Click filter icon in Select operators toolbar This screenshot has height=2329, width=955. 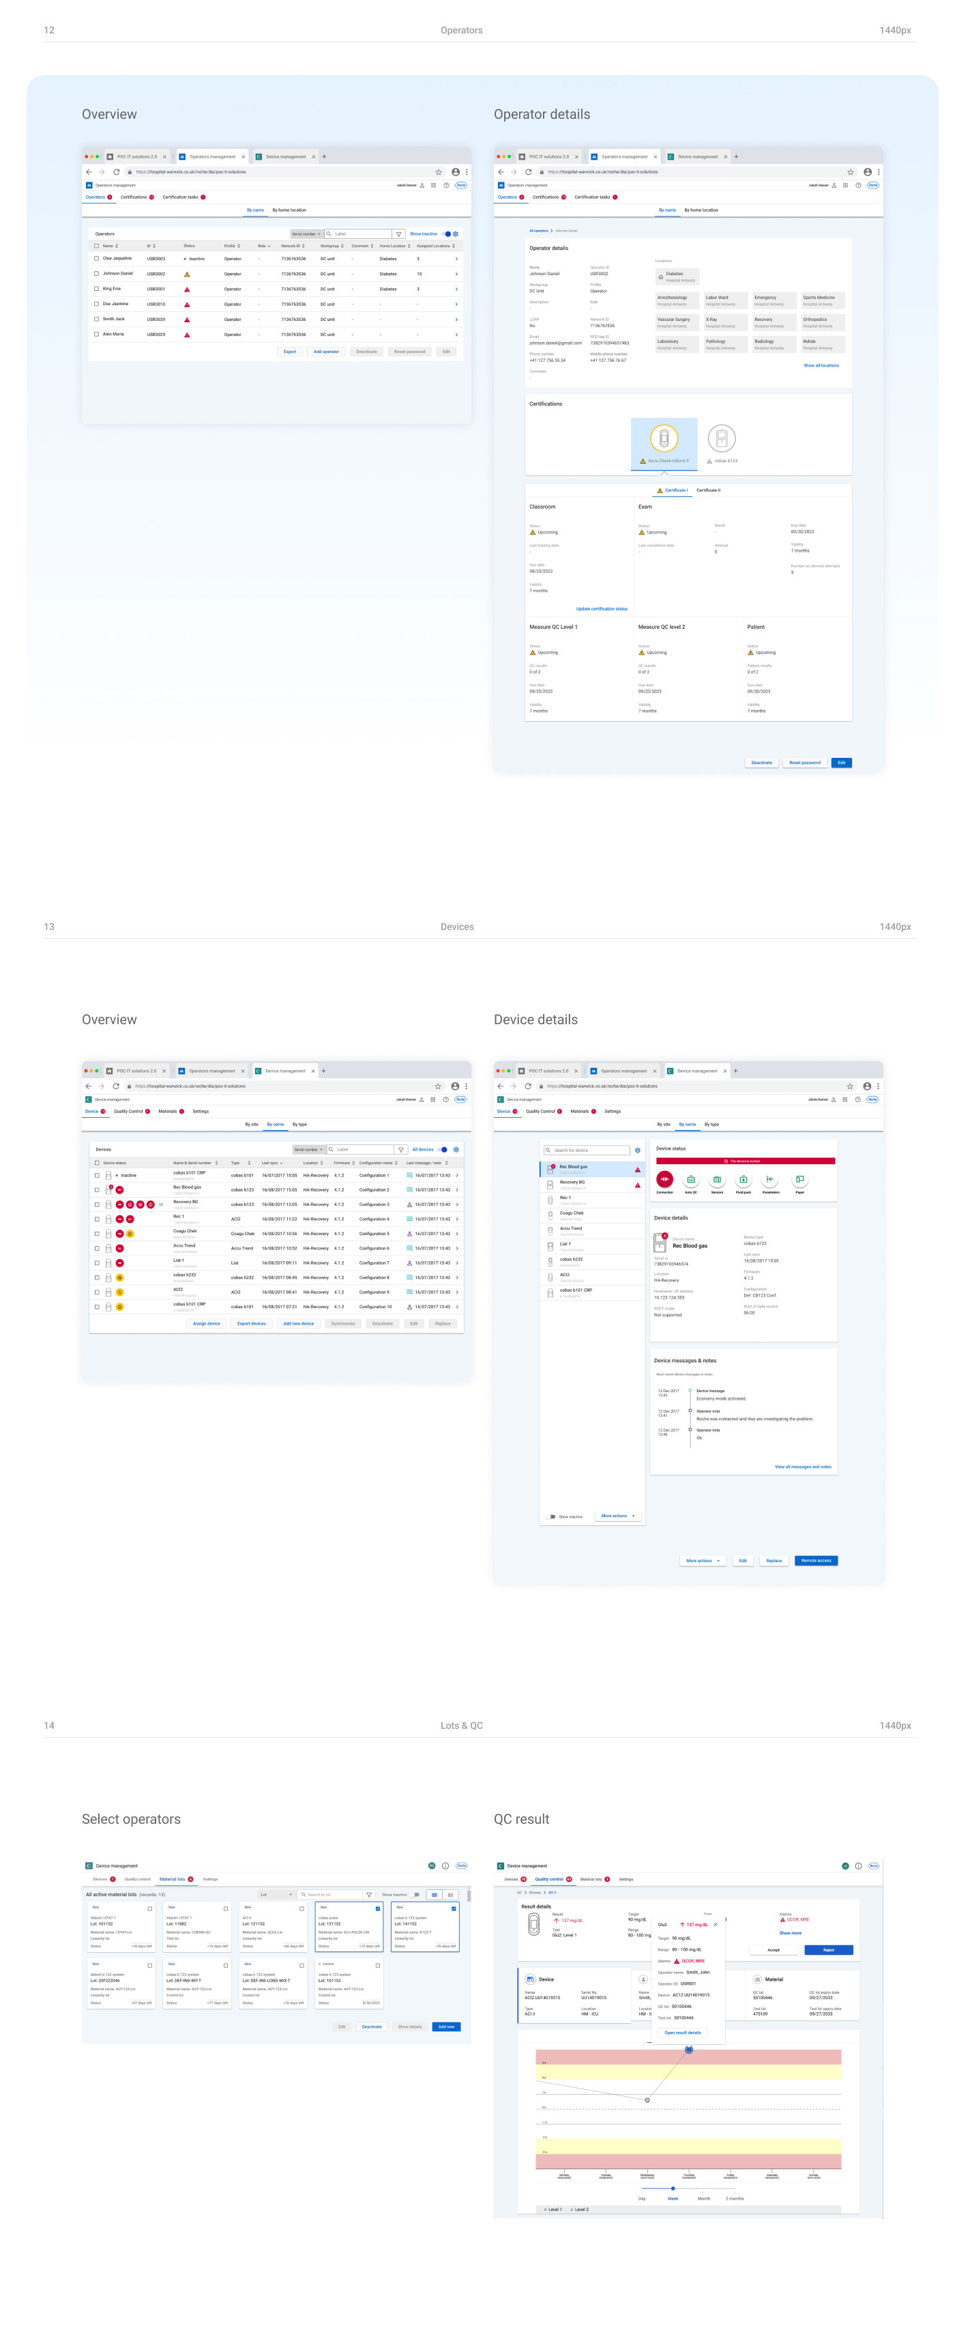pos(368,1894)
